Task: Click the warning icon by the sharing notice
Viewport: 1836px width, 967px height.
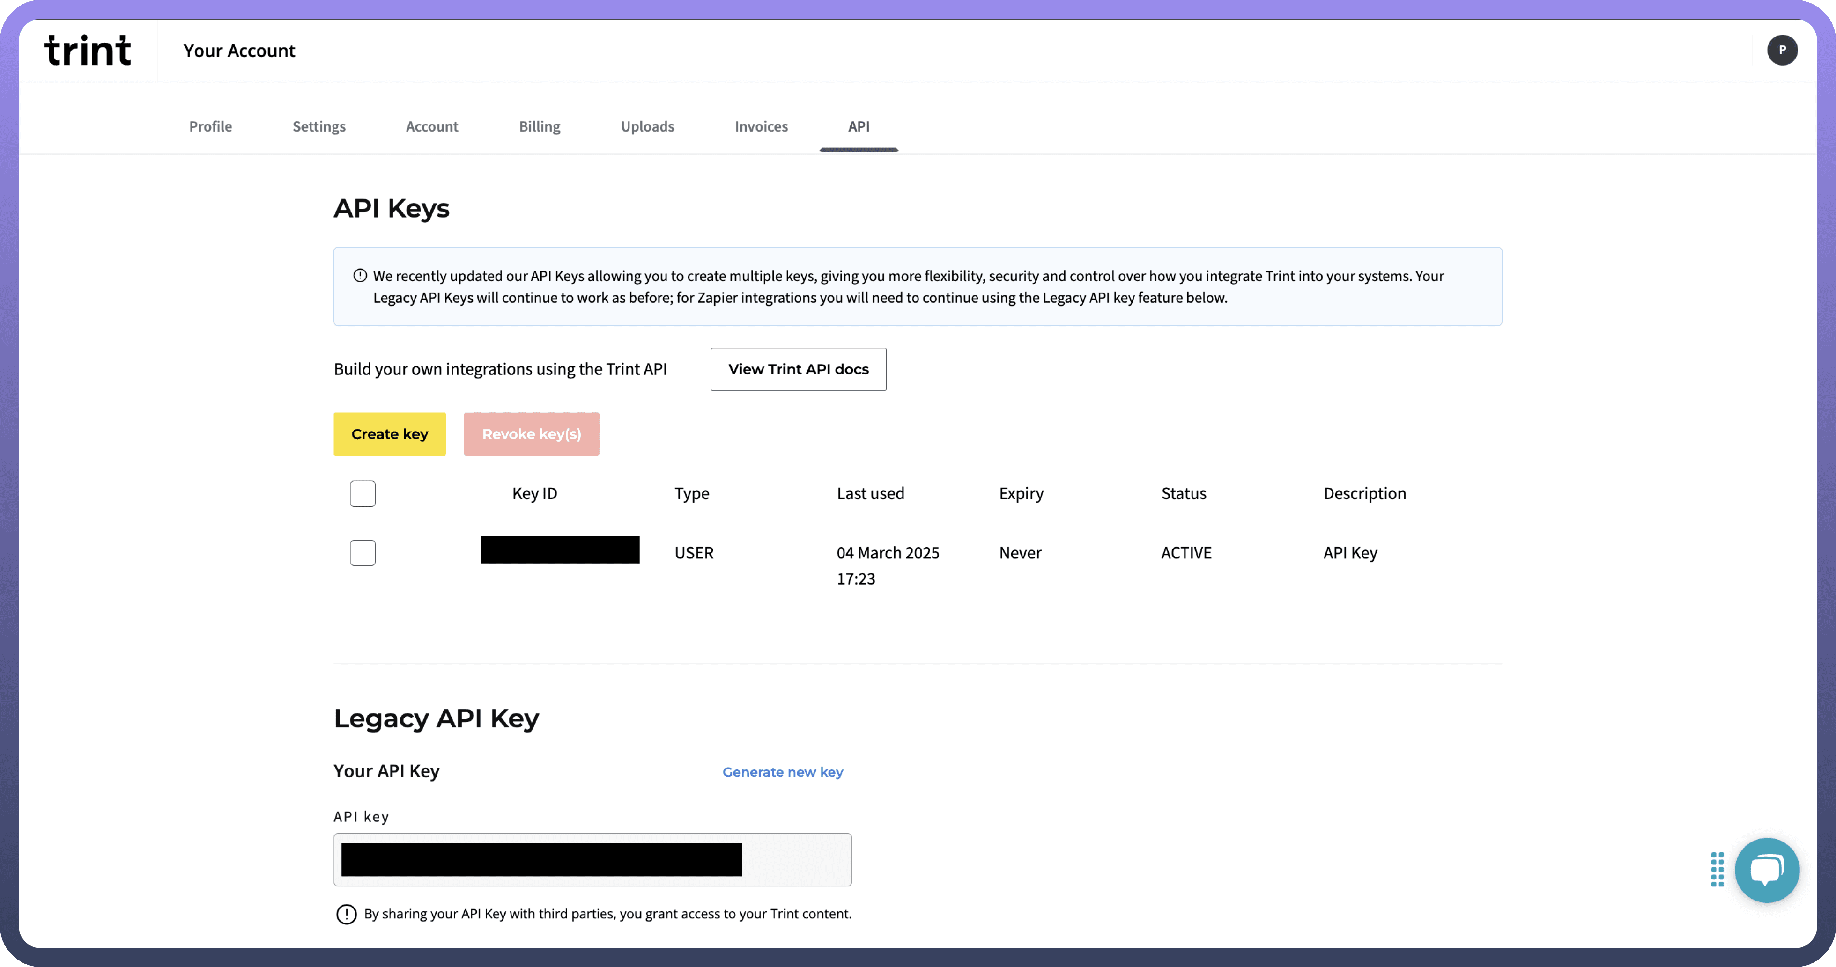Action: pos(347,914)
